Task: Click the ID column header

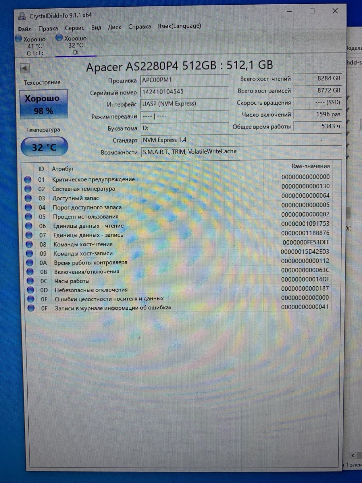Action: (41, 169)
